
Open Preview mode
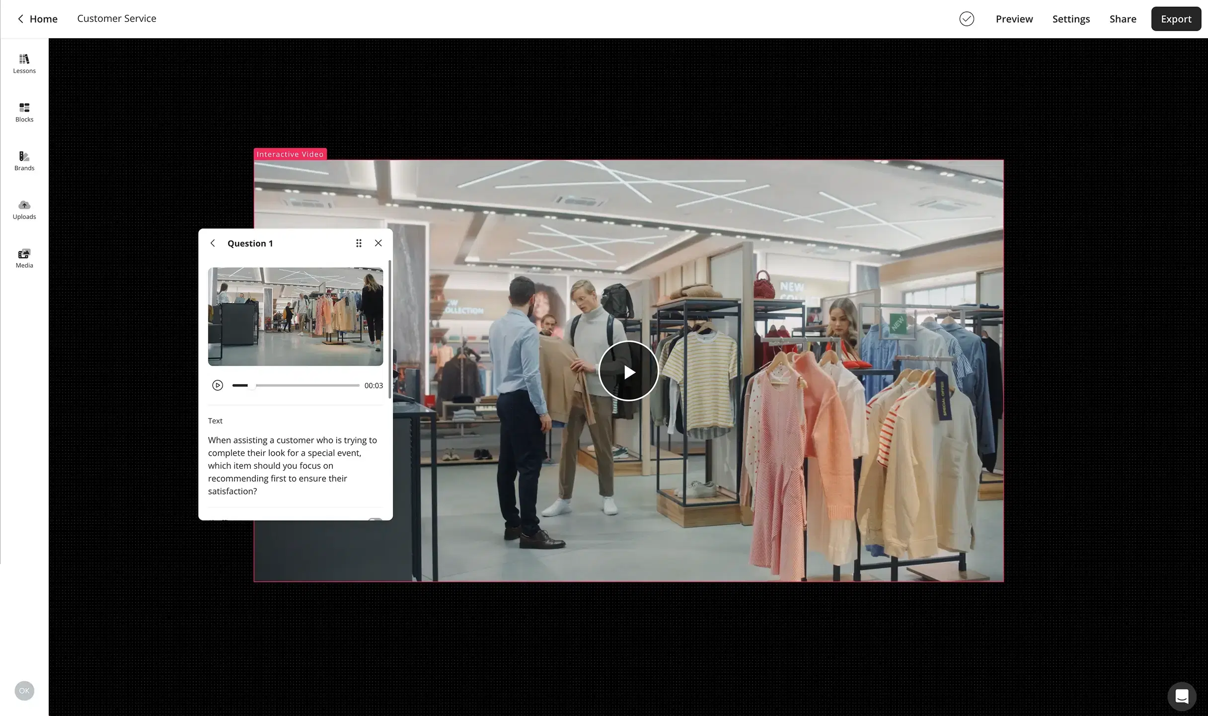point(1014,18)
